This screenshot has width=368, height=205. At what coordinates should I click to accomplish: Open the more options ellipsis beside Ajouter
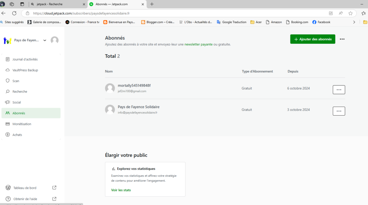pos(342,39)
